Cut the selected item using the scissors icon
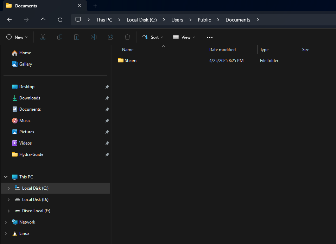Screen dimensions: 336x244 coord(43,37)
